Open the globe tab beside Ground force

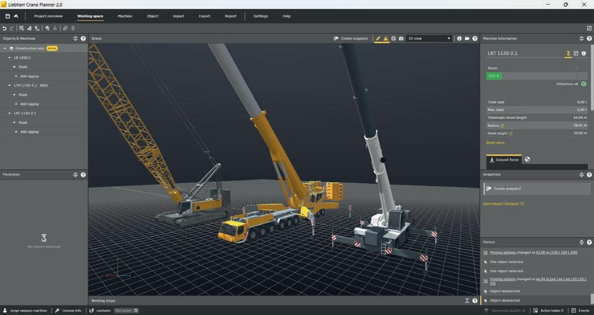(527, 160)
